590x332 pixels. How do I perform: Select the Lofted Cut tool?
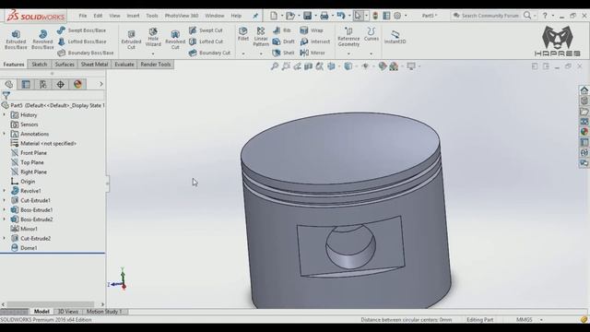[x=206, y=41]
